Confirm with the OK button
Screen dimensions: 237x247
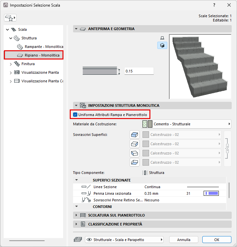coord(217,240)
